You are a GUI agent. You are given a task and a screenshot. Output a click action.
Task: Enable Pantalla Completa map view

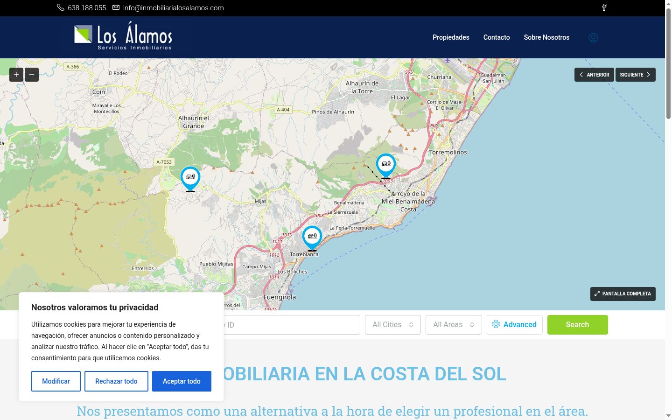[623, 294]
